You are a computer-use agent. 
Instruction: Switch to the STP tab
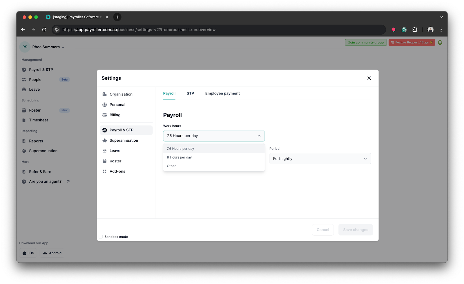[x=190, y=94]
